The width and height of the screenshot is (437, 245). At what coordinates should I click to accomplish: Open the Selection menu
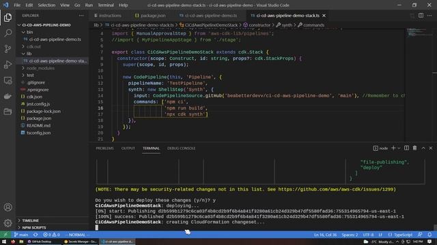point(46,5)
